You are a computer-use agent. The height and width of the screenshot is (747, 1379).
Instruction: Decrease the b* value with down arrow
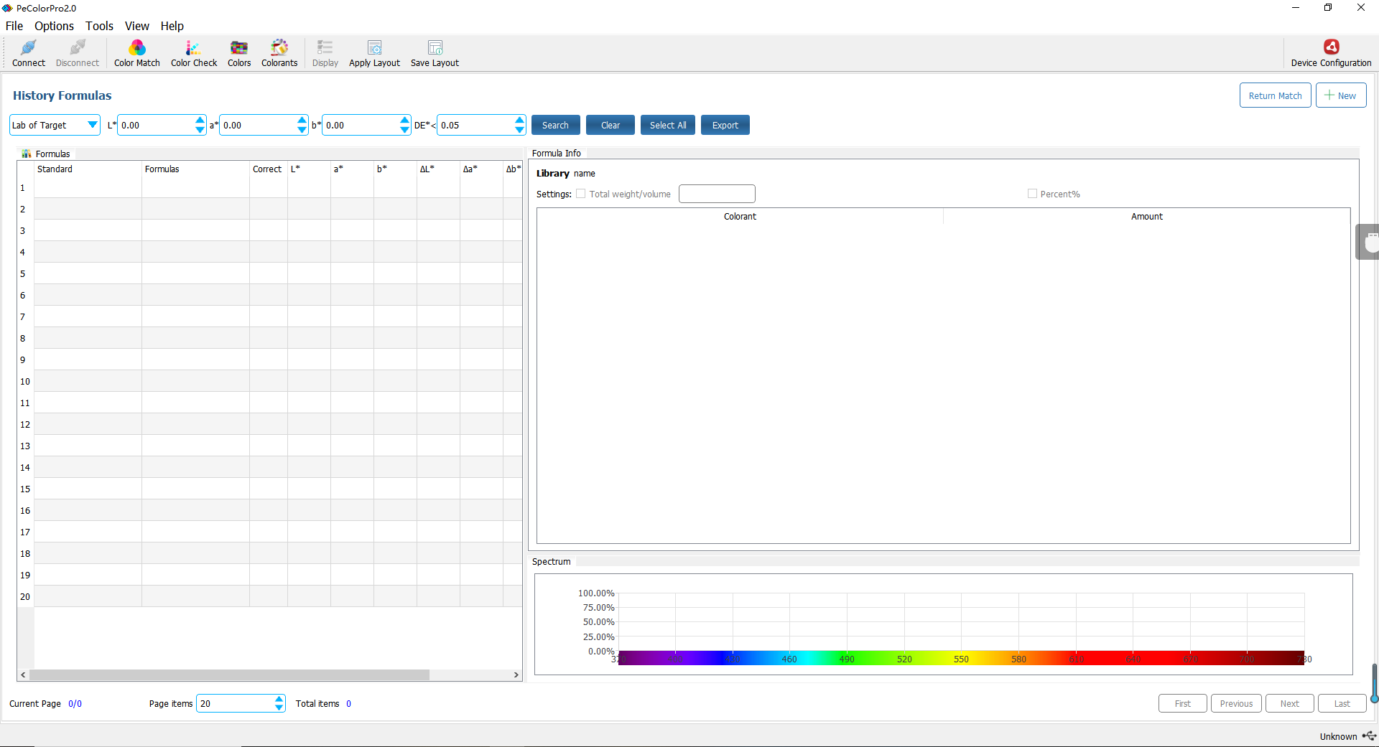point(405,130)
